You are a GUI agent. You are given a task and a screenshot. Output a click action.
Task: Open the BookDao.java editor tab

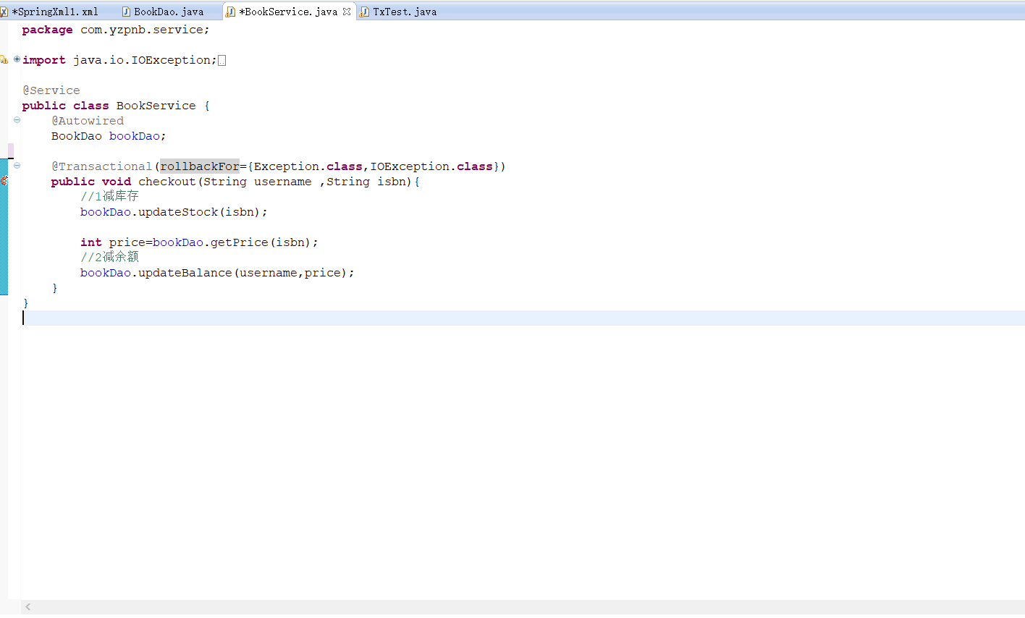pyautogui.click(x=168, y=12)
